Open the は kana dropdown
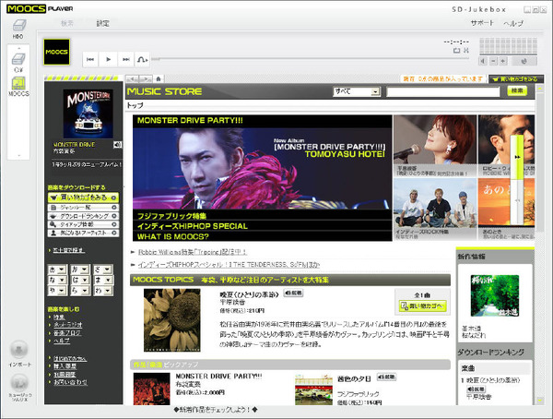This screenshot has height=419, width=553. coord(80,280)
